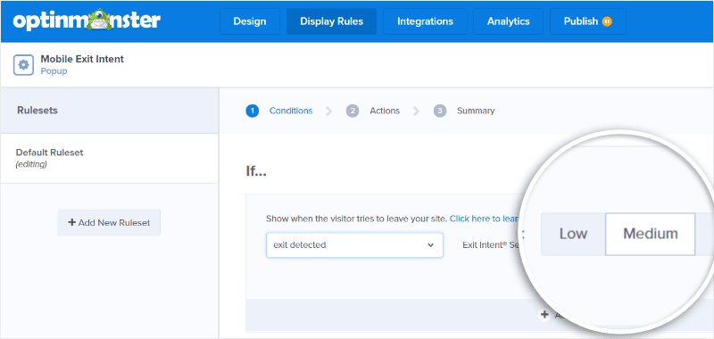Click the 'Click here to learn' link
The image size is (714, 339).
[484, 219]
